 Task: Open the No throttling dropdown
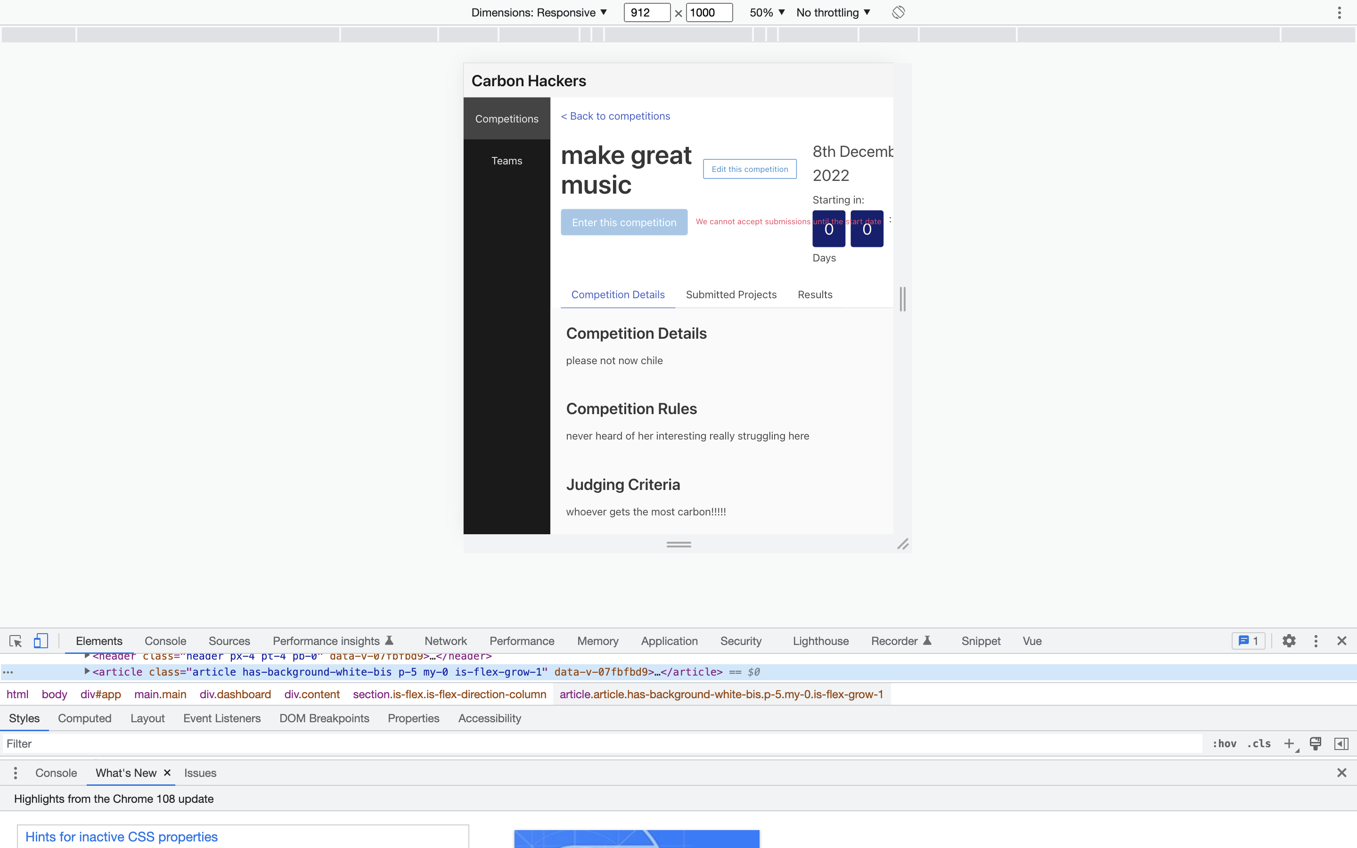tap(832, 12)
